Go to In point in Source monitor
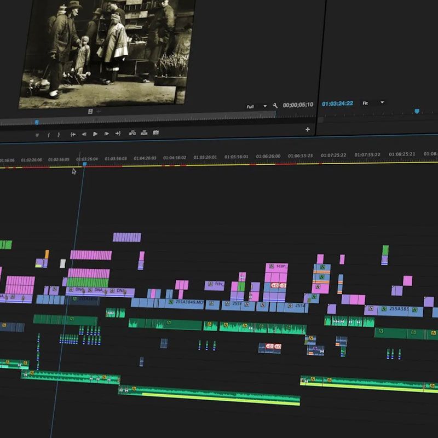This screenshot has height=438, width=438. click(73, 134)
